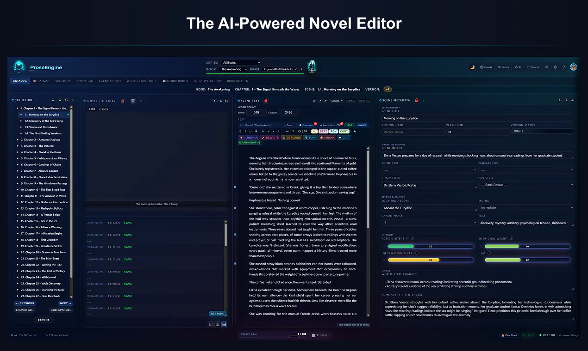This screenshot has width=588, height=351.
Task: Toggle GLOBAL font setting in Scene Text
Action: coord(350,101)
